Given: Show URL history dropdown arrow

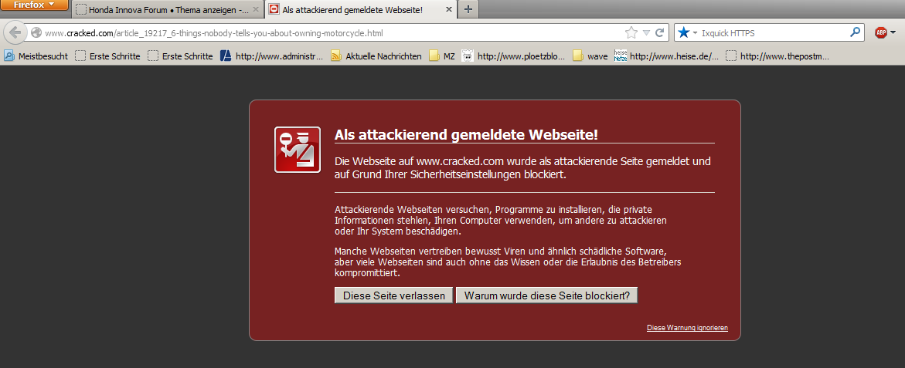Looking at the screenshot, I should [x=647, y=33].
